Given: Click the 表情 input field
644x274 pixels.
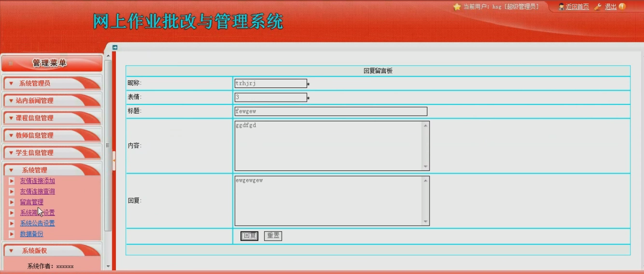Looking at the screenshot, I should point(270,98).
